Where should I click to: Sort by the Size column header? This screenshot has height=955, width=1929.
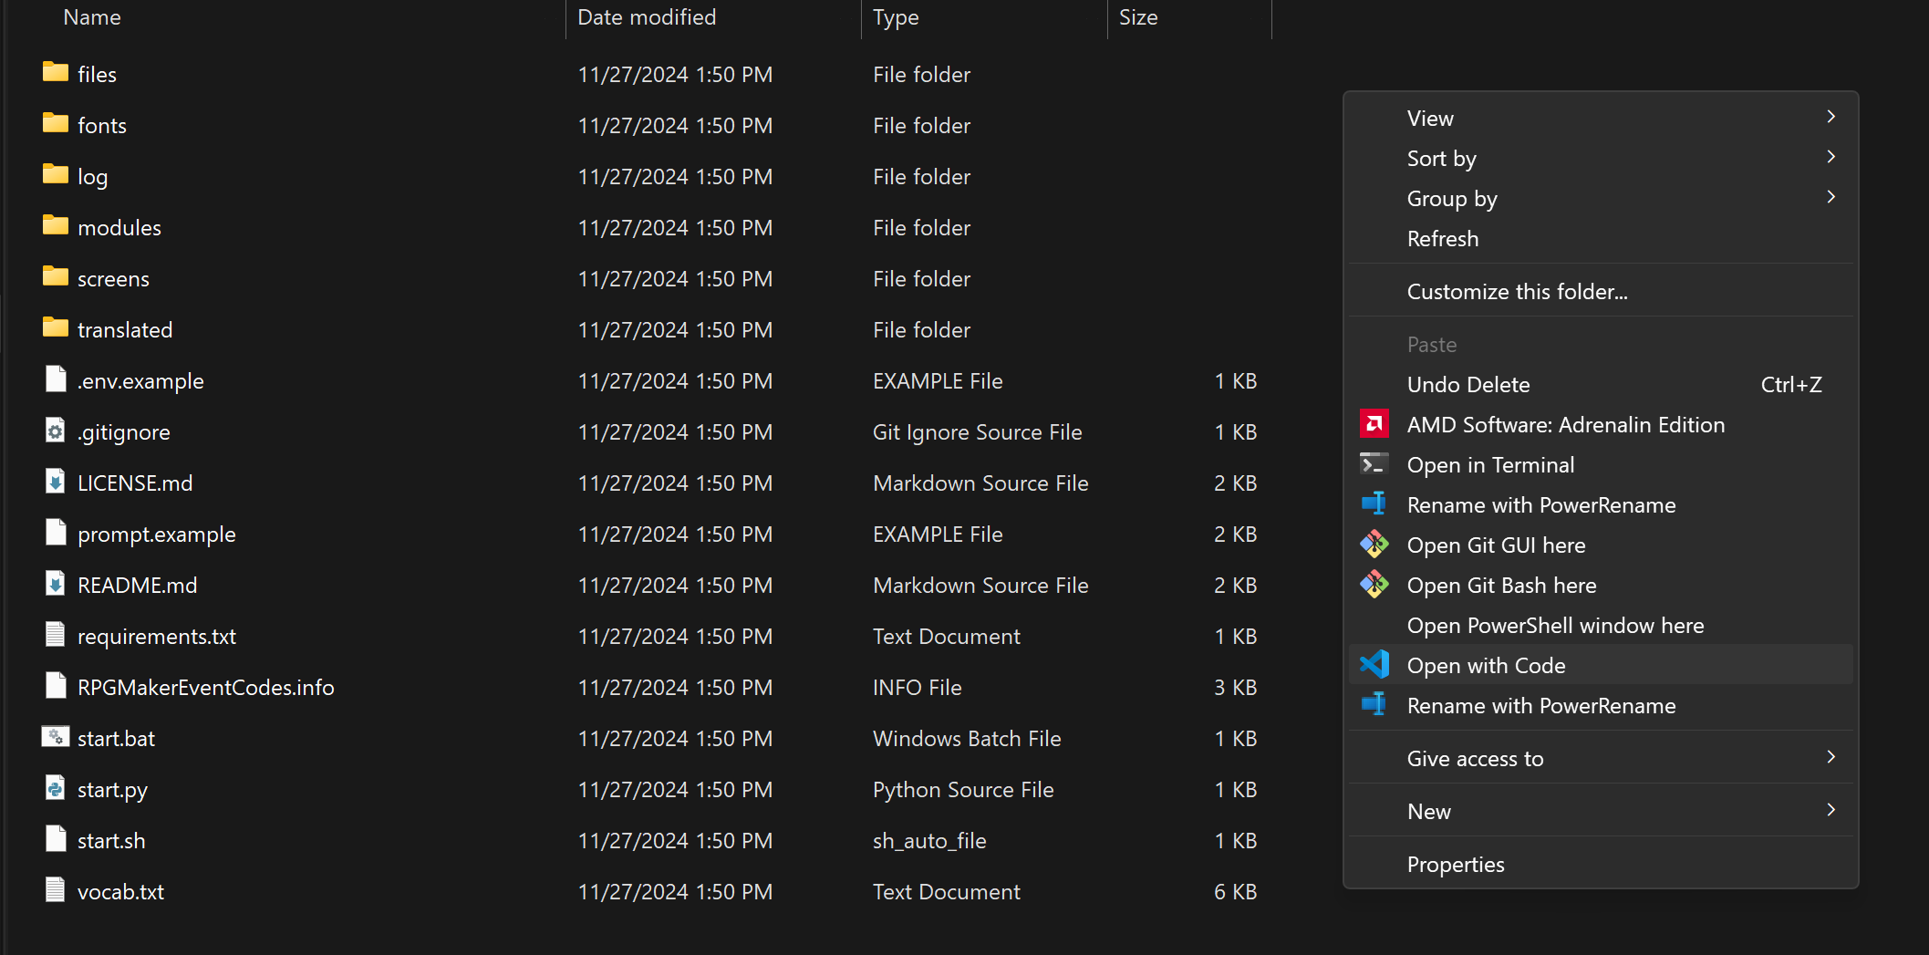pos(1138,17)
